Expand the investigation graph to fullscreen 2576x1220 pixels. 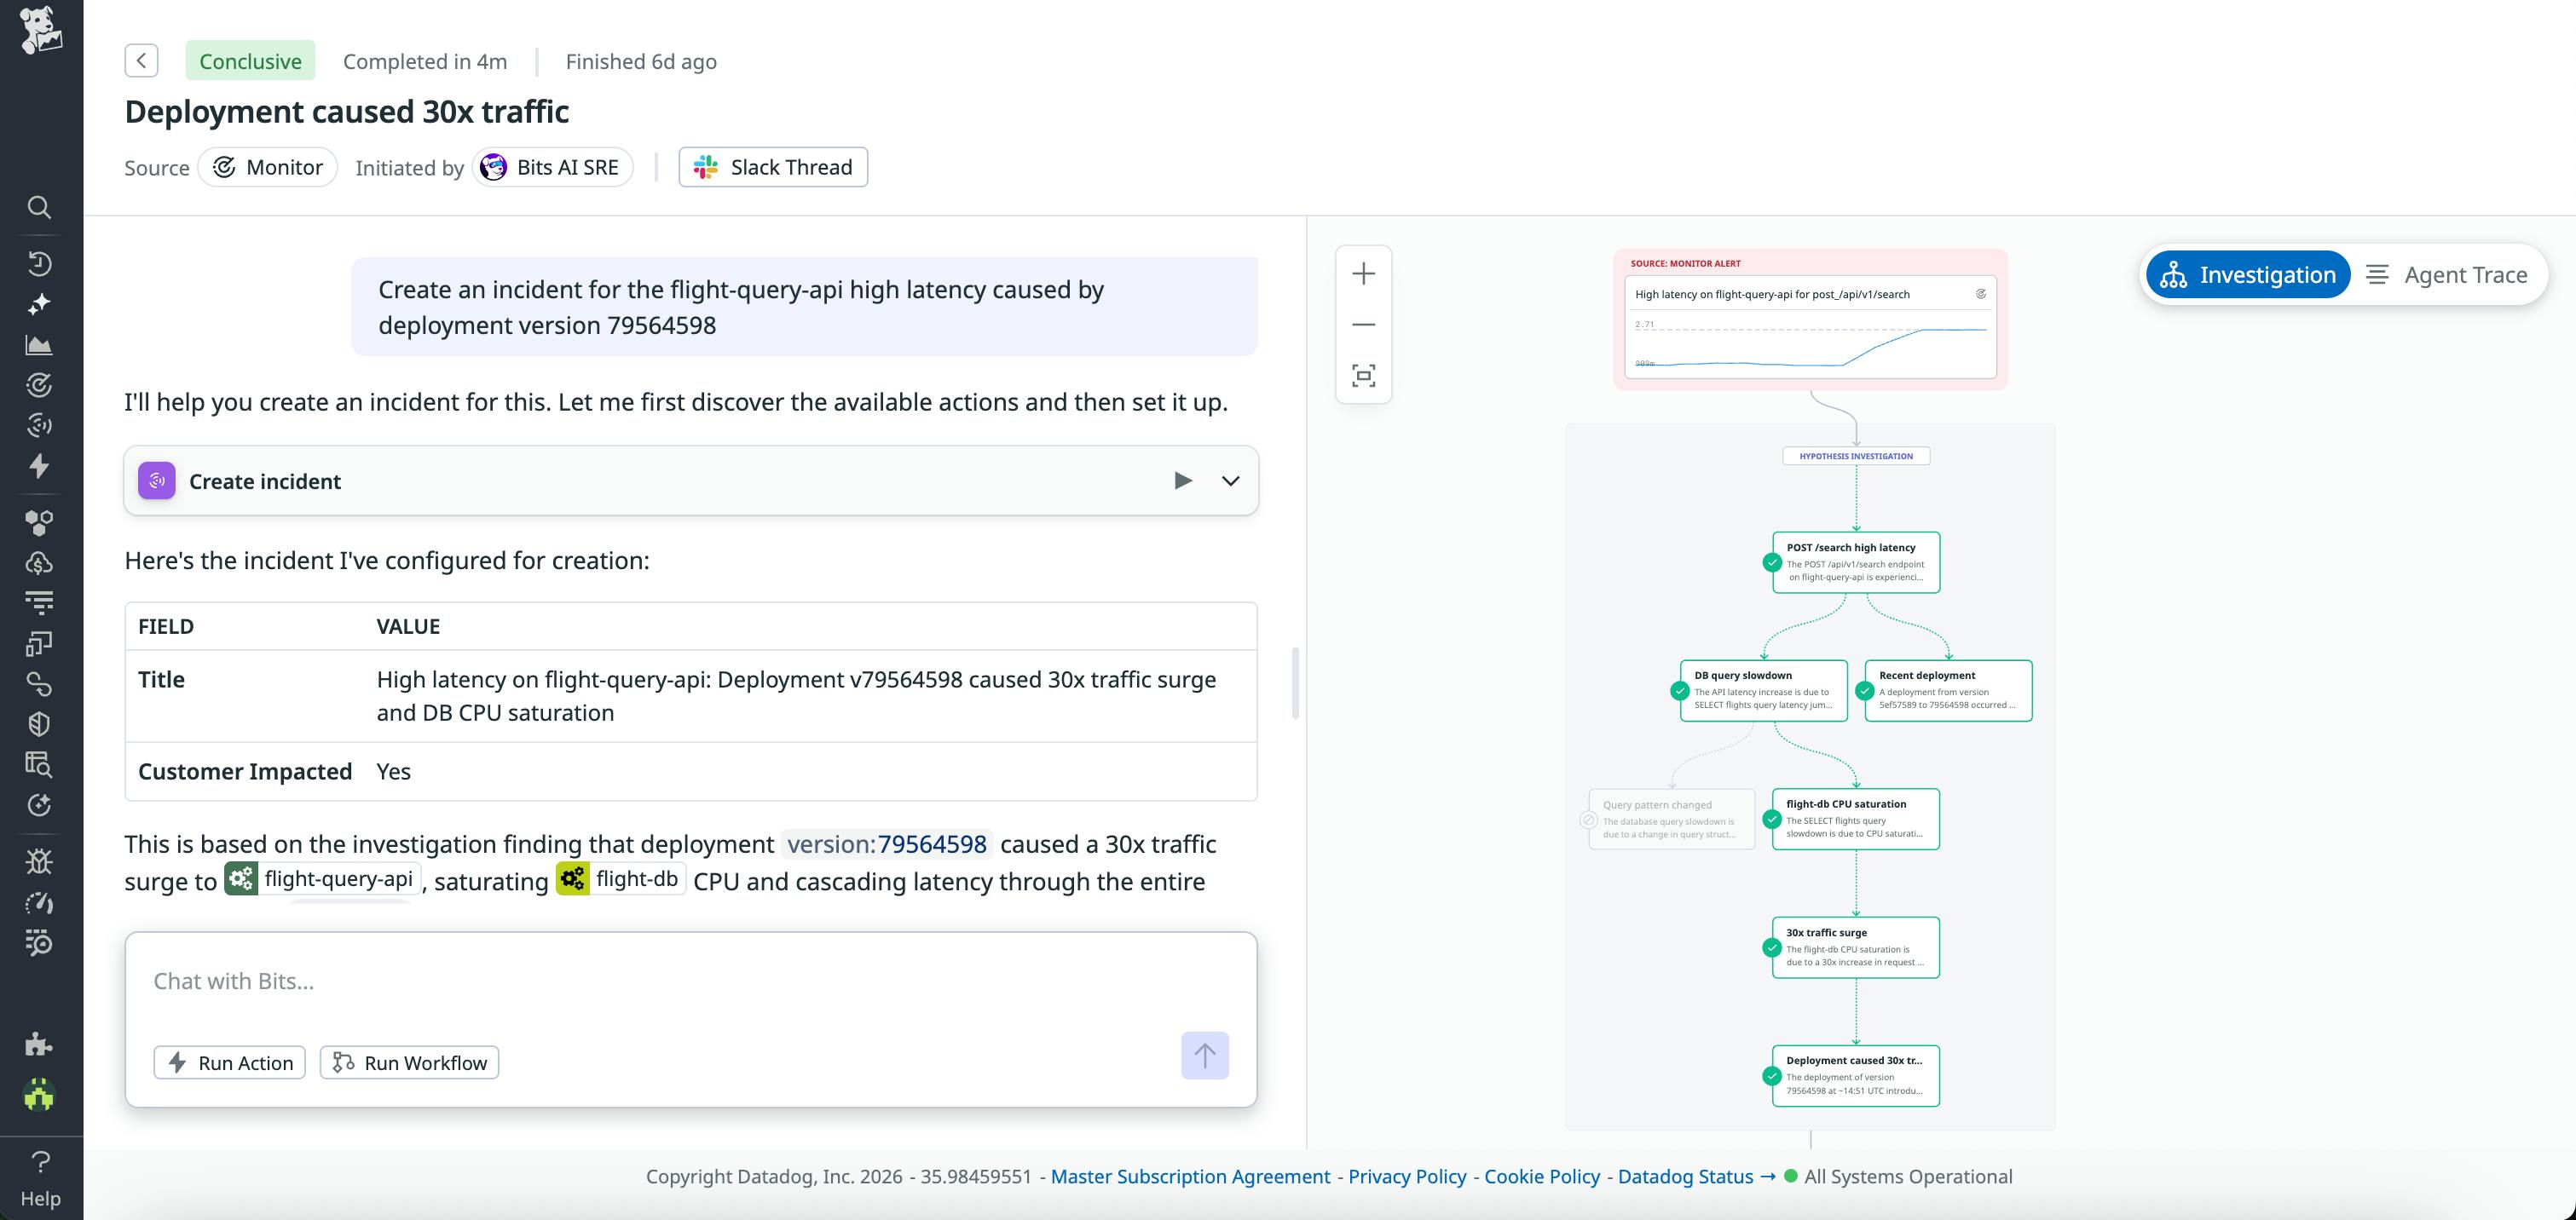(1363, 375)
